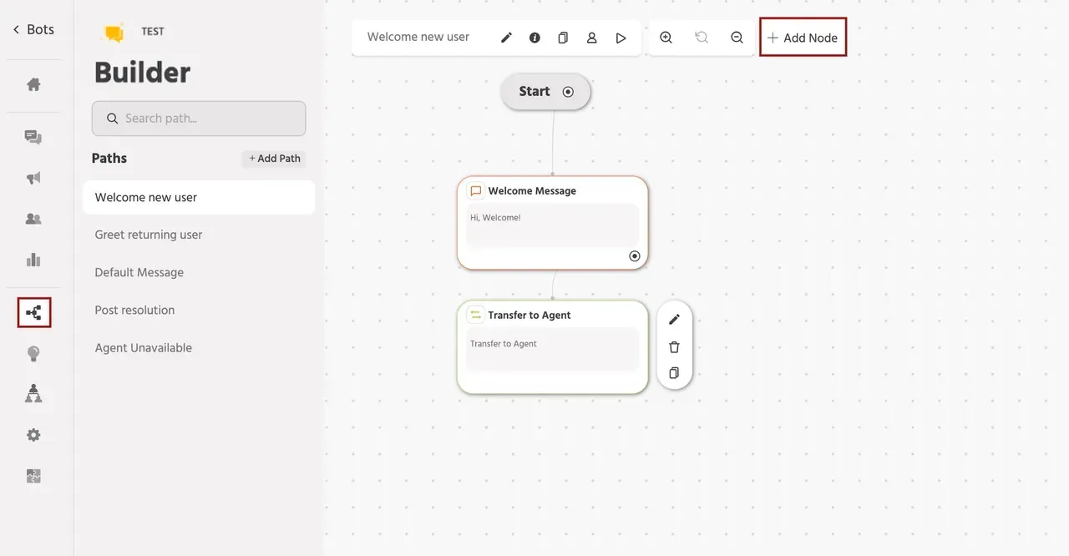
Task: Click the path info icon
Action: 534,38
